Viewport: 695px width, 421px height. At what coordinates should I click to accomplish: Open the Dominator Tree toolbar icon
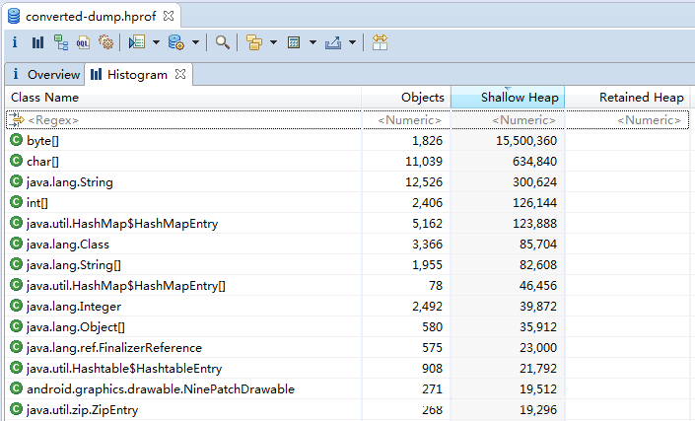[61, 42]
